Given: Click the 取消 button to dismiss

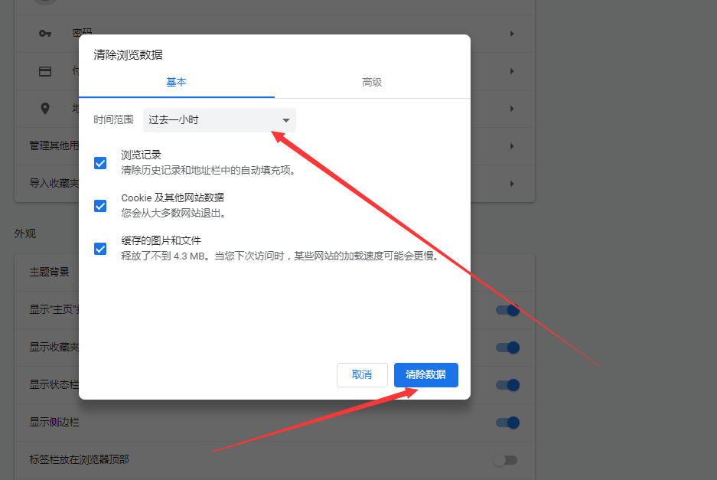Looking at the screenshot, I should [362, 375].
